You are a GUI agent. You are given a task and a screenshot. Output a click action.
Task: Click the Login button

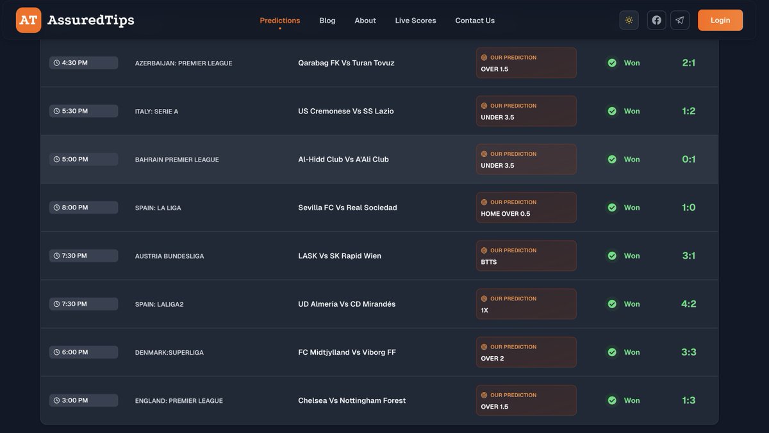tap(720, 20)
